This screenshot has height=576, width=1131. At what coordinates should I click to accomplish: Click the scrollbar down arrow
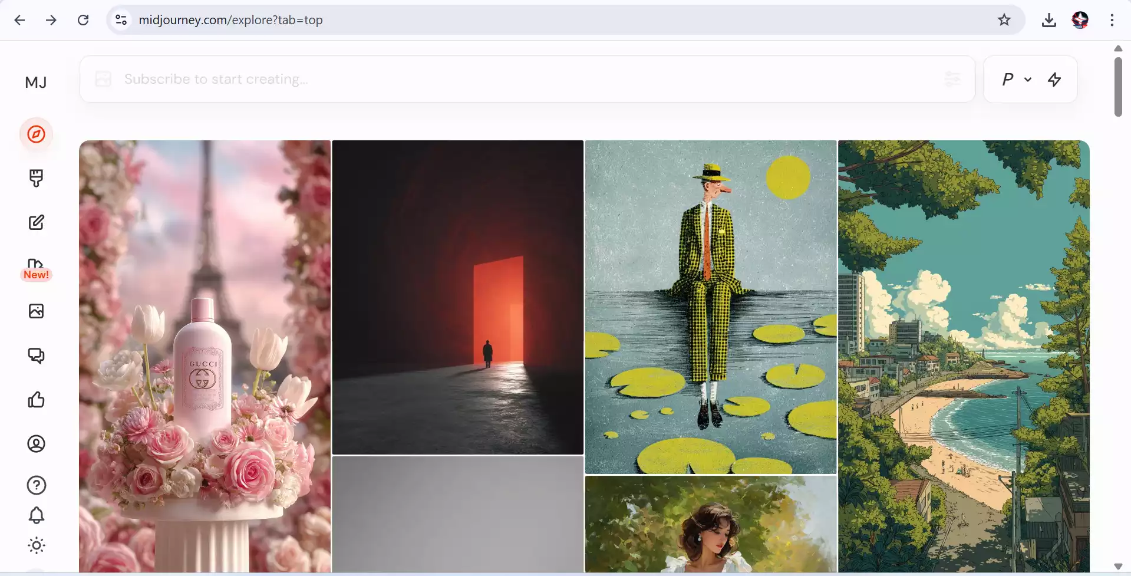[1118, 567]
